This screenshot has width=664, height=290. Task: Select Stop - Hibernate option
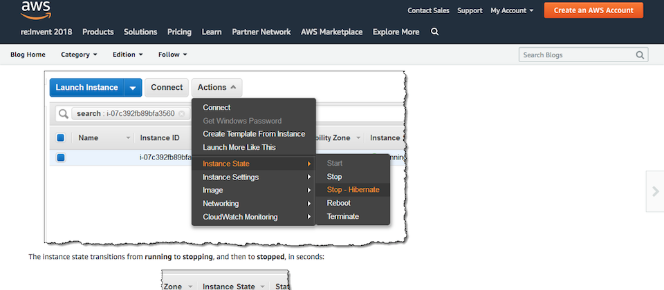click(352, 190)
